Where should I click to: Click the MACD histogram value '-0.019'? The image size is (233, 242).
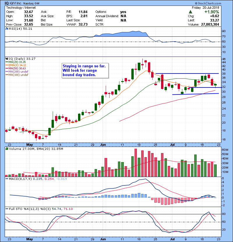[61, 179]
